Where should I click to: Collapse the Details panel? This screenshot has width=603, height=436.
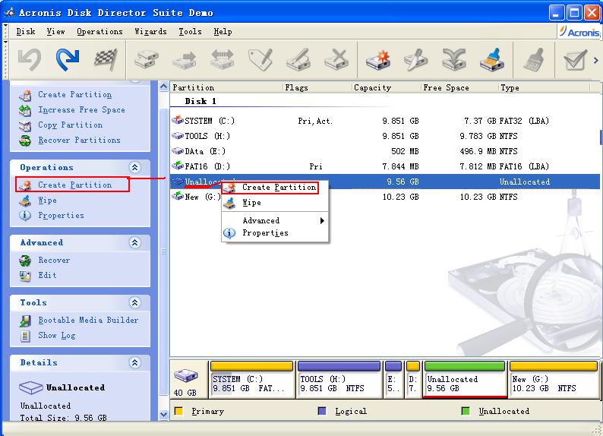[134, 362]
